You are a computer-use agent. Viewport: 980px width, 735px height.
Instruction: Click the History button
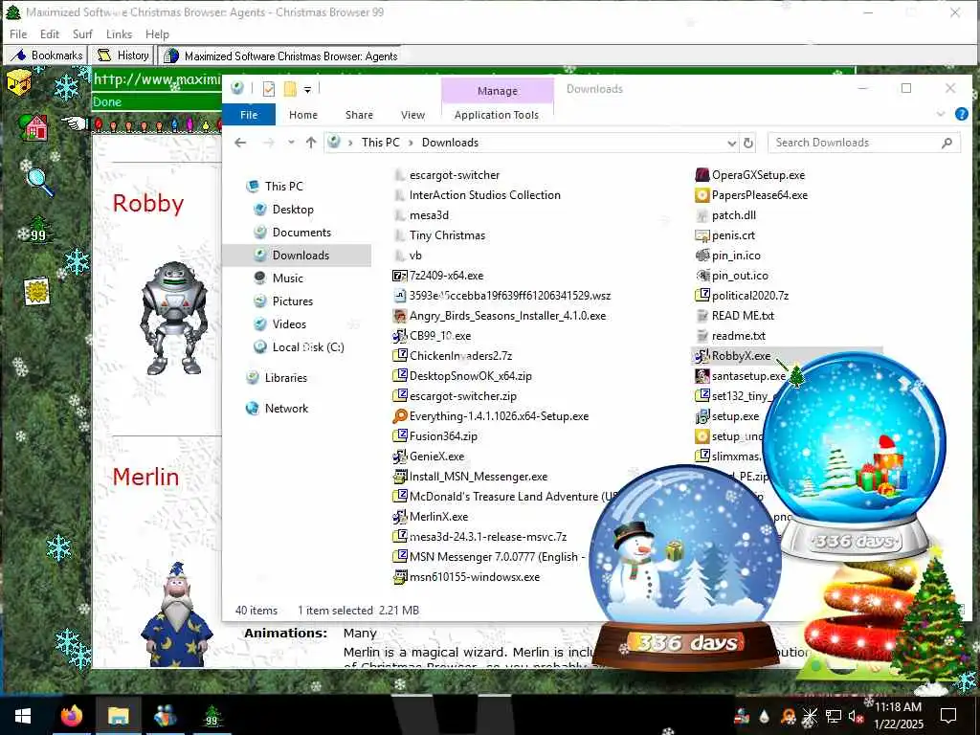122,56
